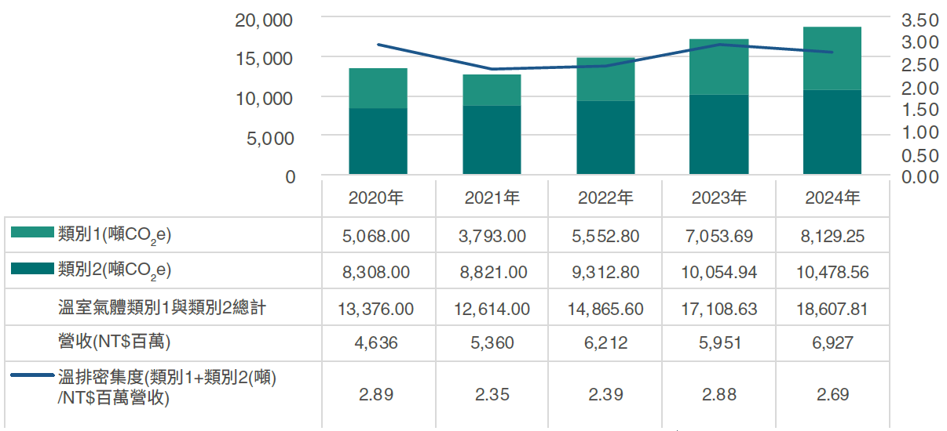Click the light green top segment of the 2021 bar
The width and height of the screenshot is (947, 431).
coord(492,90)
